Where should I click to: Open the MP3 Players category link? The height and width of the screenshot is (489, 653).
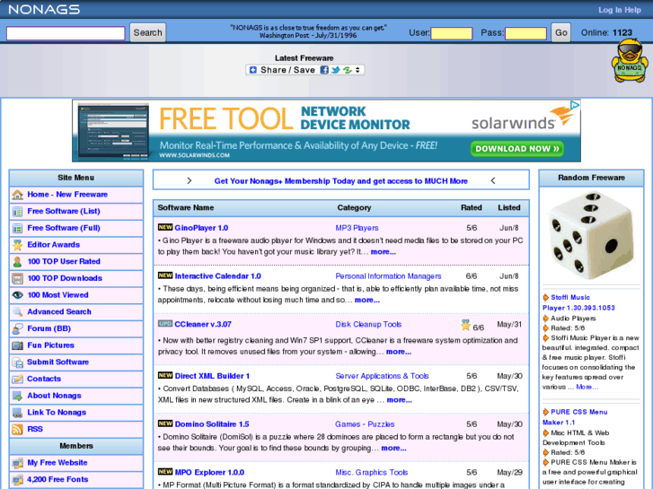[x=357, y=228]
